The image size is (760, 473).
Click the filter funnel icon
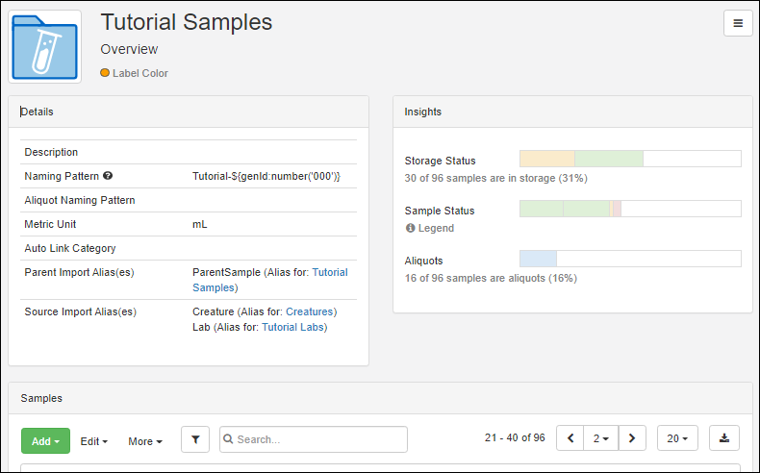[x=195, y=439]
